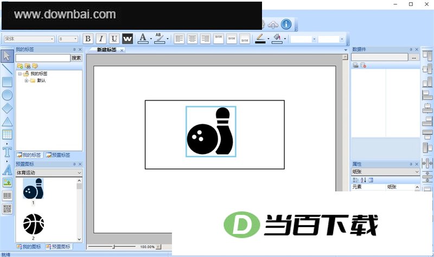Close the 新建标签 tab

pyautogui.click(x=122, y=50)
